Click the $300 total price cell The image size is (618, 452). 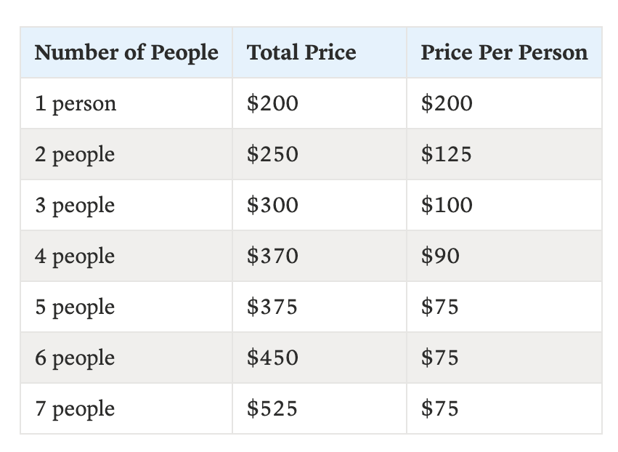coord(320,205)
